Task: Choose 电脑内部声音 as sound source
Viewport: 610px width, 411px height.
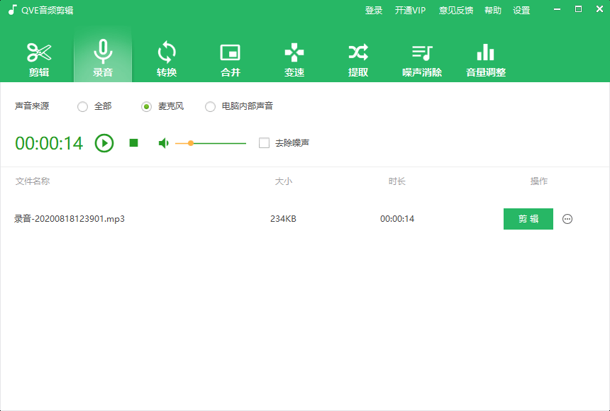Action: pos(210,106)
